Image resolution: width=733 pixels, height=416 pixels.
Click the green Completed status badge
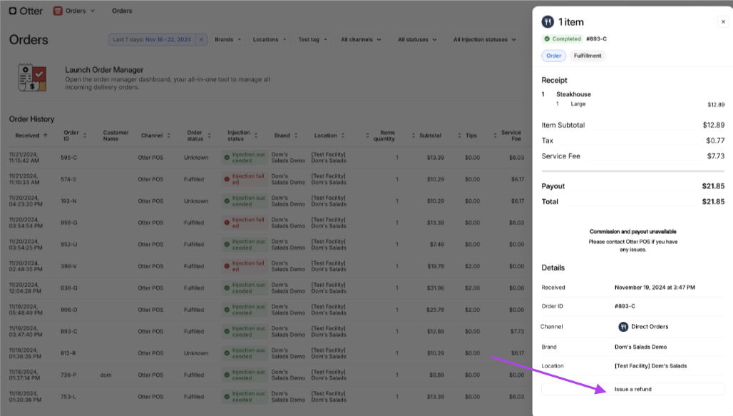[x=562, y=39]
